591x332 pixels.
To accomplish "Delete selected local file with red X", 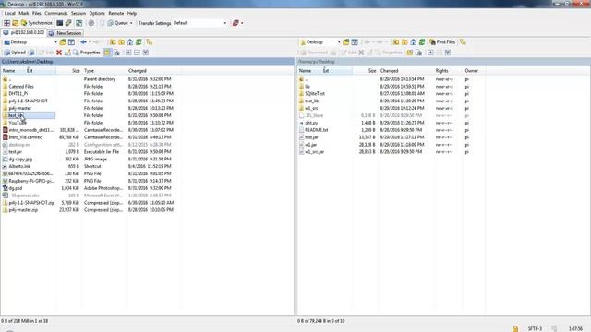I will pyautogui.click(x=59, y=53).
